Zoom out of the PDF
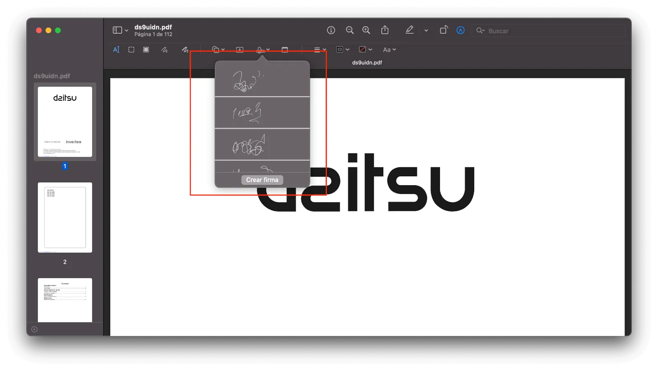 (x=350, y=30)
